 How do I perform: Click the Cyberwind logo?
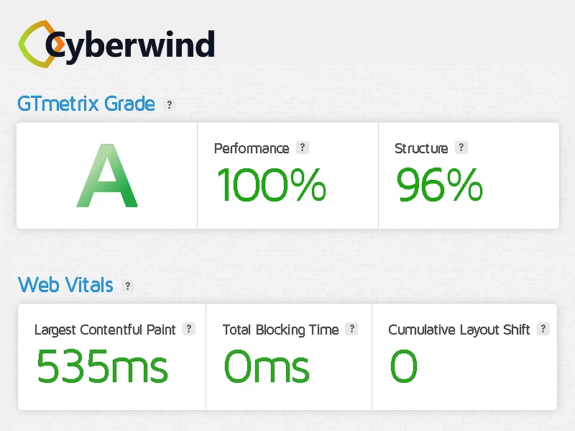116,45
